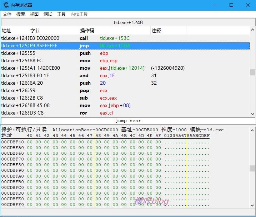
Task: Select the highlighted jmp tld.exe+10DA row
Action: [107, 46]
